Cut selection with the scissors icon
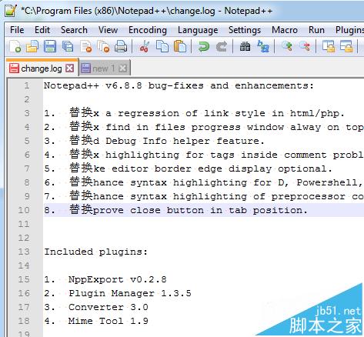The height and width of the screenshot is (337, 364). click(x=144, y=47)
